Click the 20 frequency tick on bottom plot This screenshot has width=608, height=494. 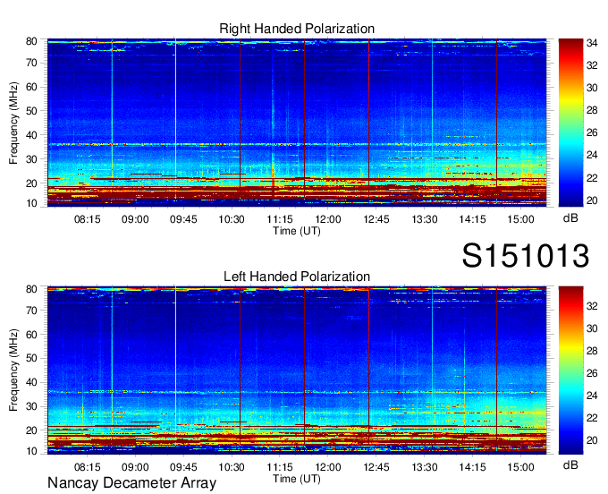pyautogui.click(x=31, y=430)
